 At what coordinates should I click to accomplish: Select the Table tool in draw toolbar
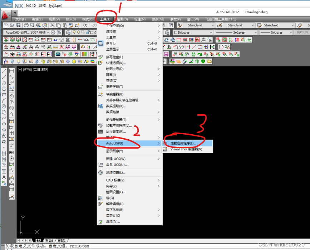(x=4, y=171)
